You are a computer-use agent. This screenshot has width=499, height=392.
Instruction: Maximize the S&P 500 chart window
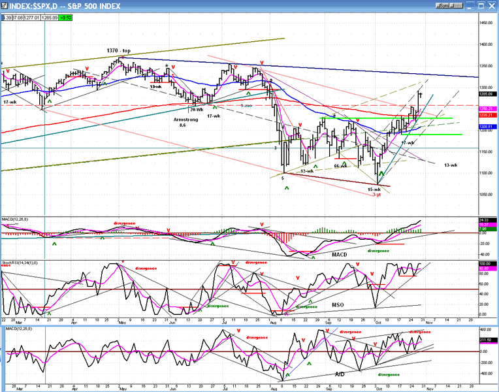click(x=481, y=6)
